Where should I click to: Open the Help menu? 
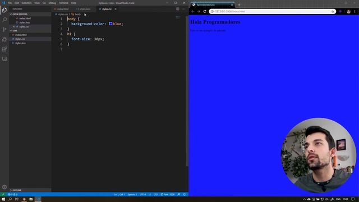[73, 3]
